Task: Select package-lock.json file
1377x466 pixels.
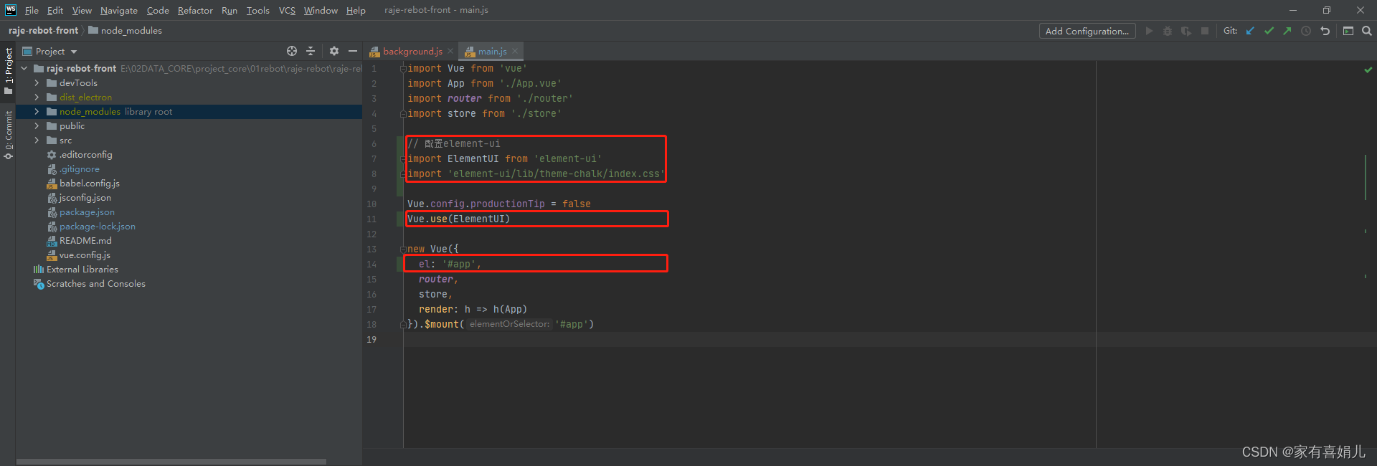Action: click(97, 227)
